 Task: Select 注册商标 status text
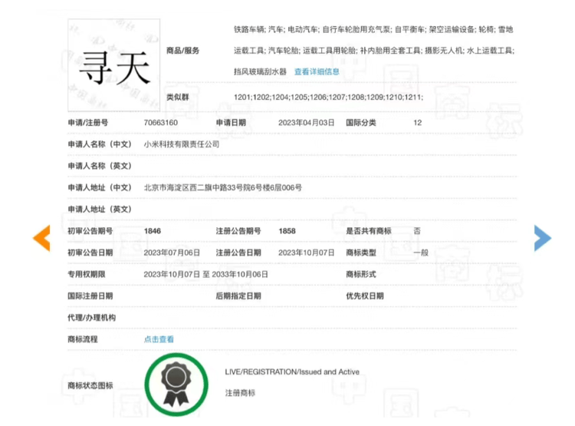240,393
